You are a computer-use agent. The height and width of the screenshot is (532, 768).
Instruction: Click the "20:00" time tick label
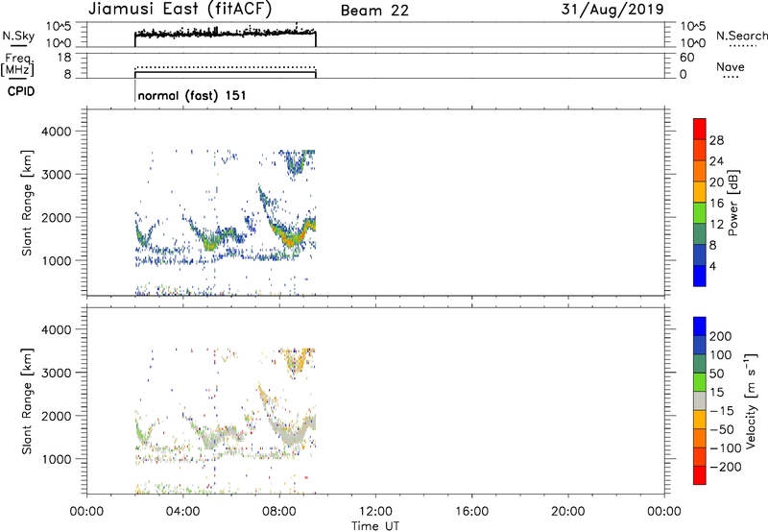click(x=568, y=512)
